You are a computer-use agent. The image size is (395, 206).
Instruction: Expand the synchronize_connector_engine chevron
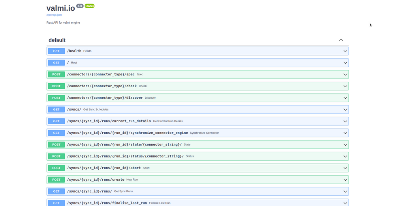pos(345,133)
